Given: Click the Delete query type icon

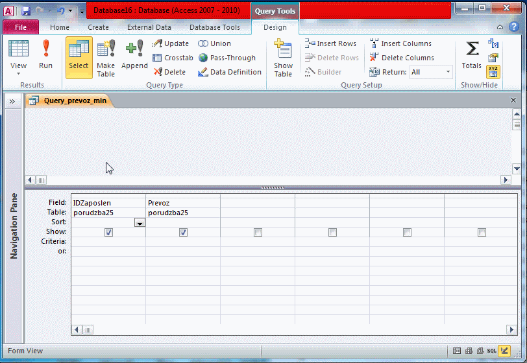Looking at the screenshot, I should pos(170,72).
